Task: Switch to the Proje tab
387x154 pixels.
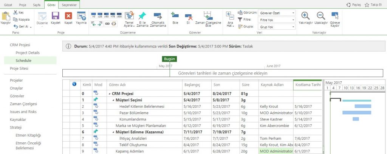Action: [x=22, y=5]
